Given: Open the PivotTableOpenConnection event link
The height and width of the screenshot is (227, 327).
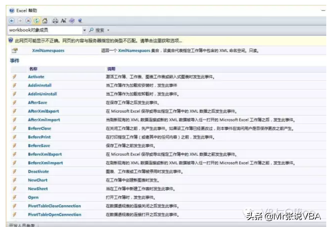Looking at the screenshot, I should click(x=54, y=214).
